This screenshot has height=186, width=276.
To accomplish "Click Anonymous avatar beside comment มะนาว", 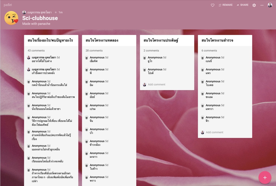I will coord(86,153).
